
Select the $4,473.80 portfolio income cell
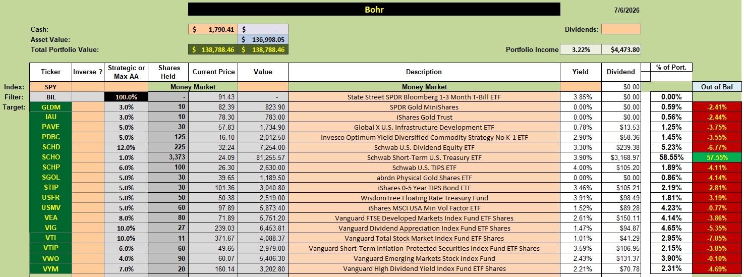(621, 49)
